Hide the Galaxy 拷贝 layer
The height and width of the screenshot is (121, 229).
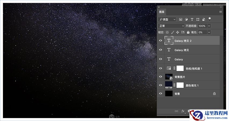pyautogui.click(x=160, y=50)
